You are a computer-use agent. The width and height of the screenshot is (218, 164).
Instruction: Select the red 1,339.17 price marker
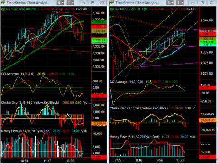tap(208, 34)
